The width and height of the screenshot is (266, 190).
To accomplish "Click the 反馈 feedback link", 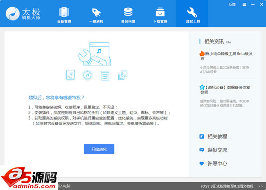I will point(232,4).
